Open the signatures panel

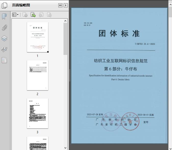click(4, 49)
